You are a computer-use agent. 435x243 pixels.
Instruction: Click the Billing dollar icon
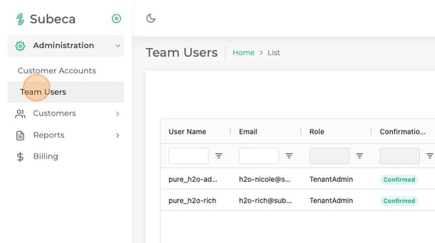20,157
